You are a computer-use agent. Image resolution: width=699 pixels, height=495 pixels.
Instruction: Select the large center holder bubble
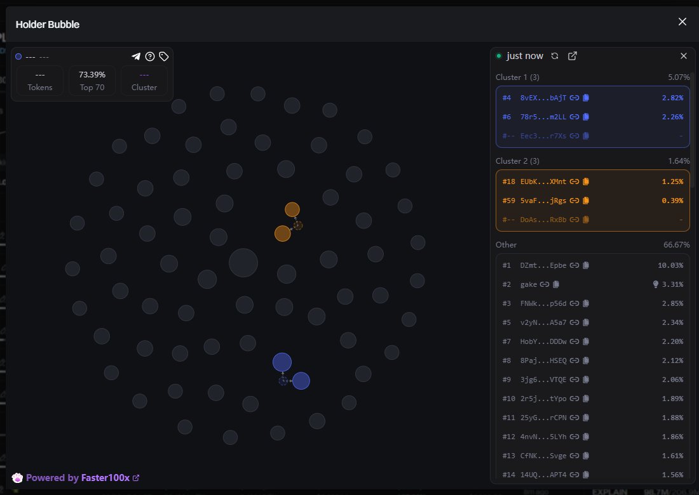coord(243,263)
